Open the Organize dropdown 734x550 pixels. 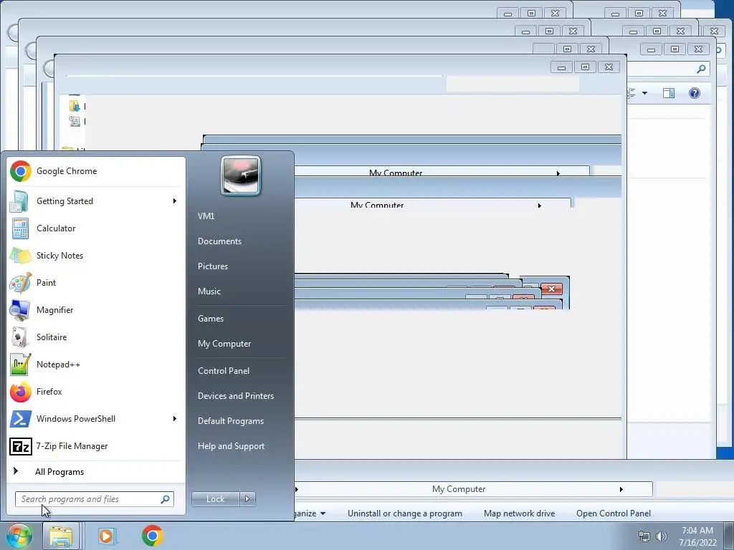[310, 513]
